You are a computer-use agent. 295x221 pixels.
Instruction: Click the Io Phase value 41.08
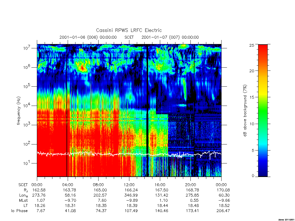click(x=70, y=211)
